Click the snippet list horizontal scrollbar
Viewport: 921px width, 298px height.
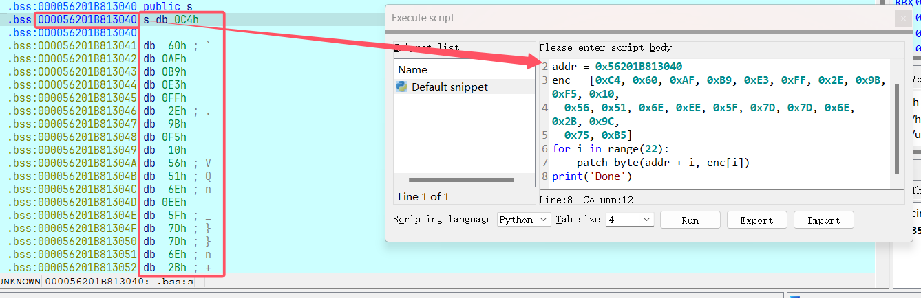click(461, 180)
